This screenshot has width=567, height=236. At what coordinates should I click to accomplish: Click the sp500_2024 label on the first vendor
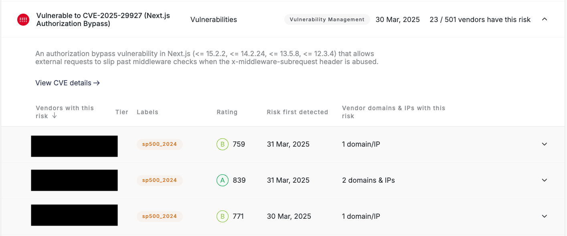point(159,144)
